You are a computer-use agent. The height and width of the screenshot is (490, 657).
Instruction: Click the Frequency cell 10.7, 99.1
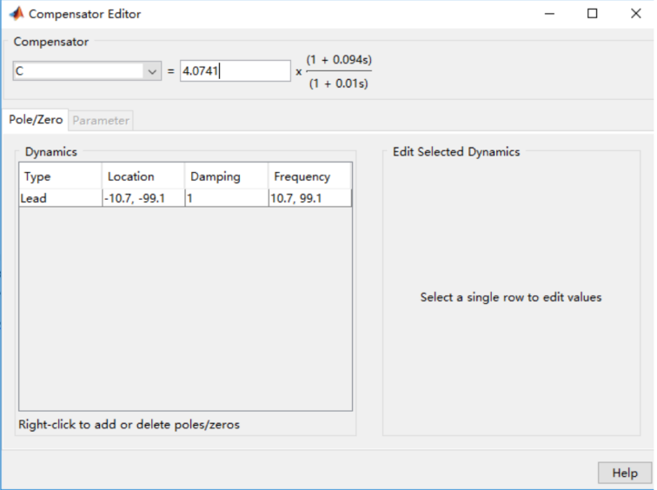[309, 198]
